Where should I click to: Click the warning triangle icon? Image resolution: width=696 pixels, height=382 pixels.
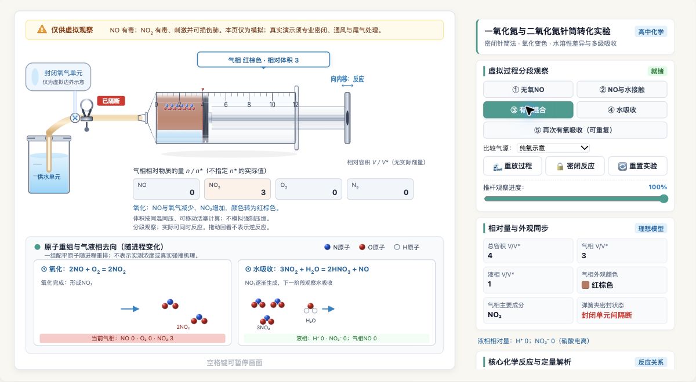point(42,29)
